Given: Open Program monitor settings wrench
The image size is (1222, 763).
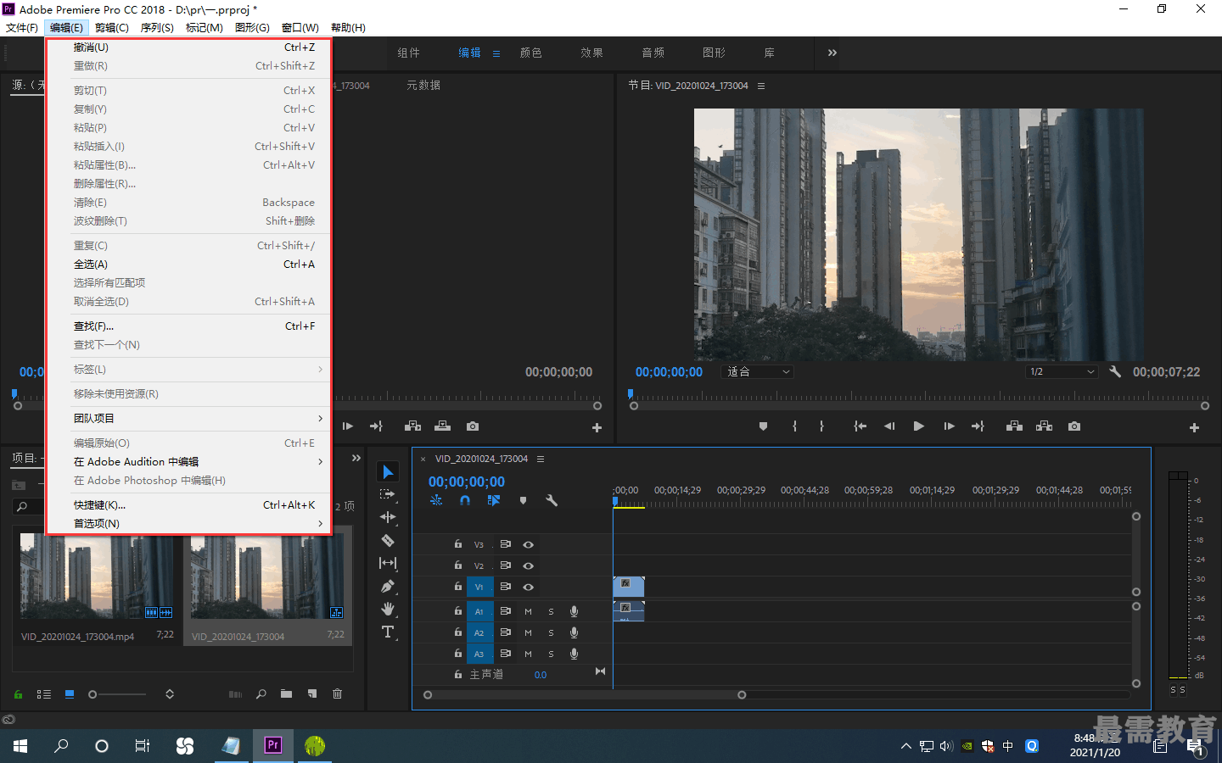Looking at the screenshot, I should click(x=1115, y=371).
